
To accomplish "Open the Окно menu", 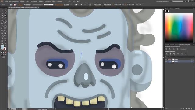I will point(54,2).
